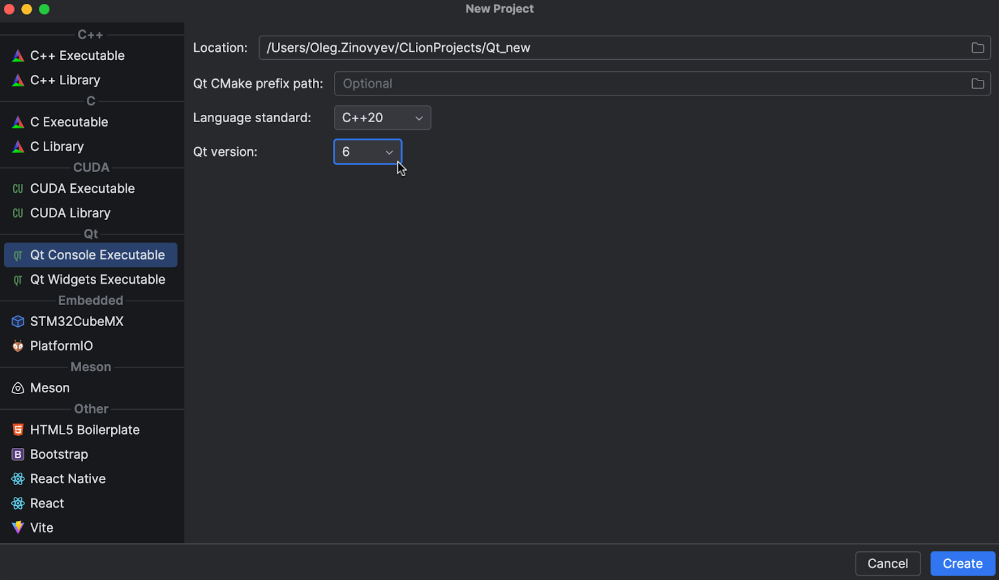Click the Cancel button
The width and height of the screenshot is (999, 580).
coord(888,564)
